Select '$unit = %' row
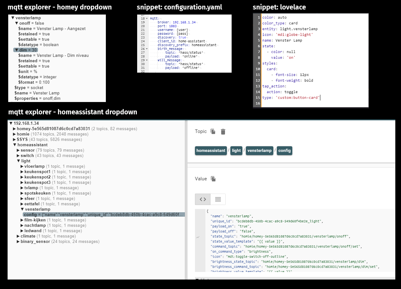Screen dimensions: 401x289 click(x=27, y=72)
